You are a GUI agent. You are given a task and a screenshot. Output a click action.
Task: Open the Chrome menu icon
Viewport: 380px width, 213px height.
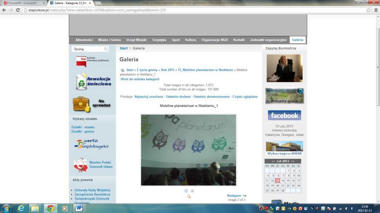click(x=376, y=10)
